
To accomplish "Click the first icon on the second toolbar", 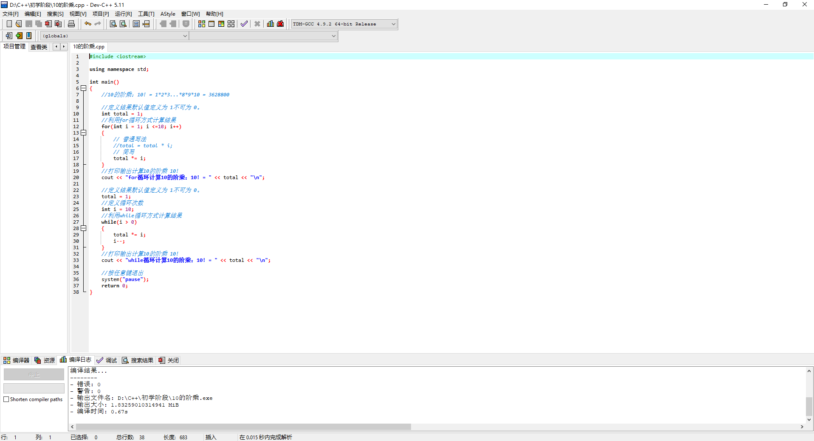I will (x=9, y=36).
